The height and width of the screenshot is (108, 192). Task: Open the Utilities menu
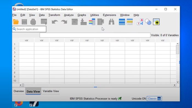(95, 15)
